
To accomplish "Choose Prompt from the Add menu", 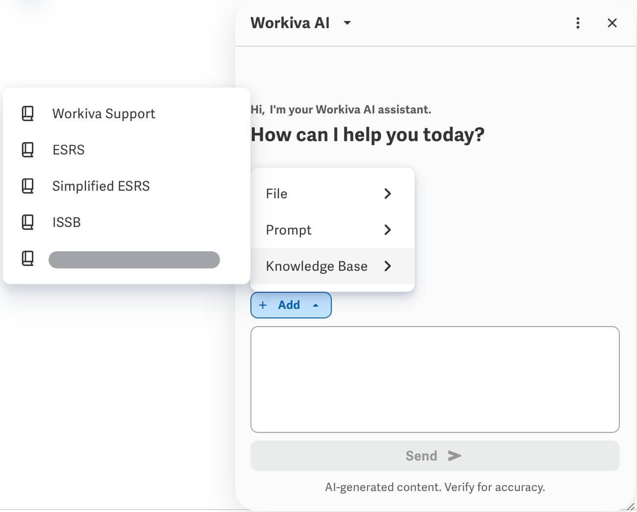I will pos(332,230).
